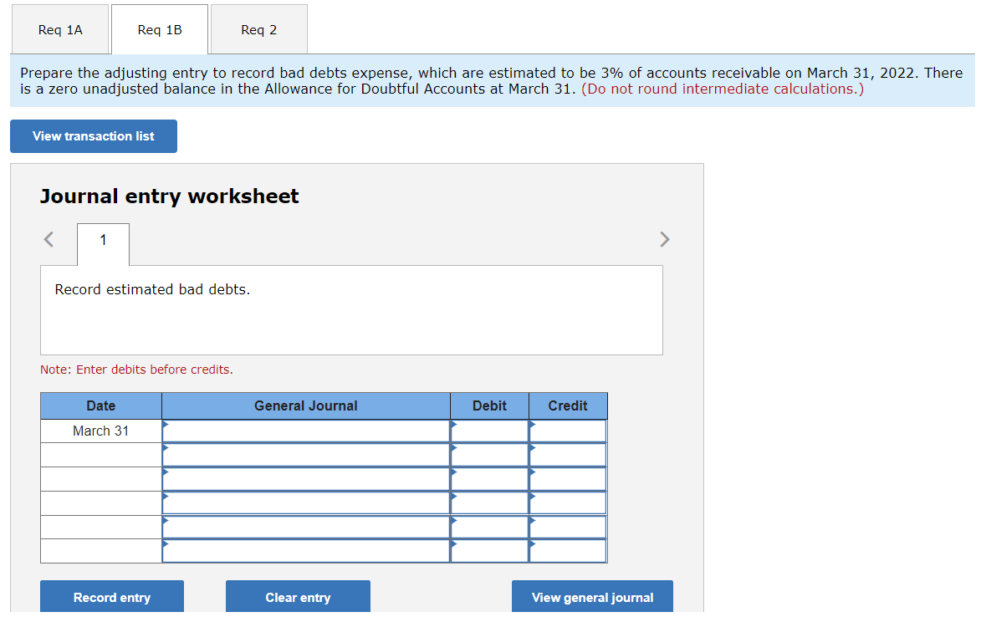Open General Journal account dropdown in third row
The width and height of the screenshot is (981, 617).
(306, 479)
